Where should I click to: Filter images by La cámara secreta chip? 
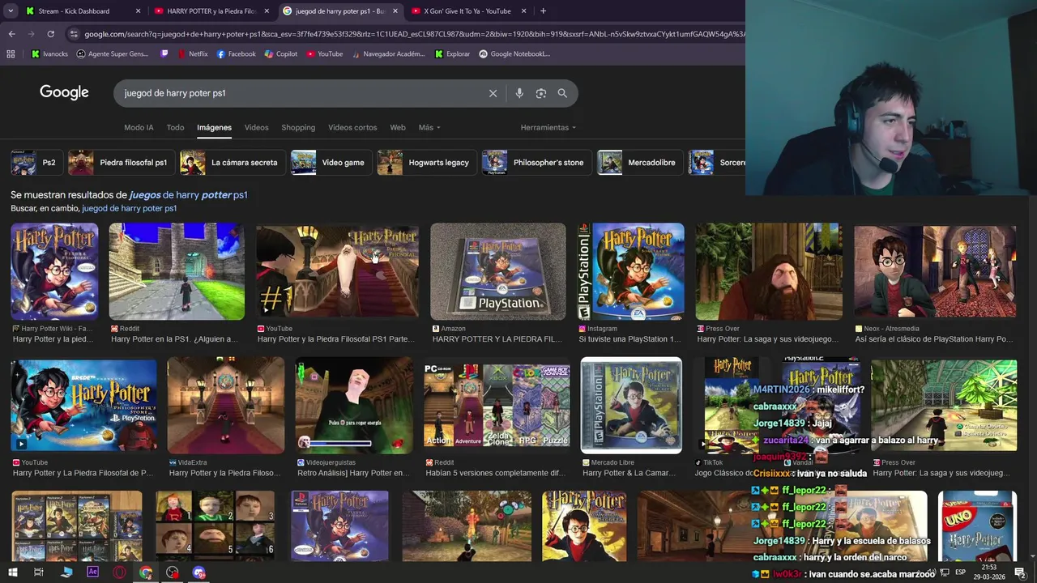231,162
